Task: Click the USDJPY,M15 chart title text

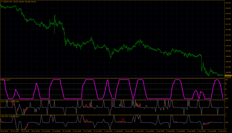Action: point(8,2)
